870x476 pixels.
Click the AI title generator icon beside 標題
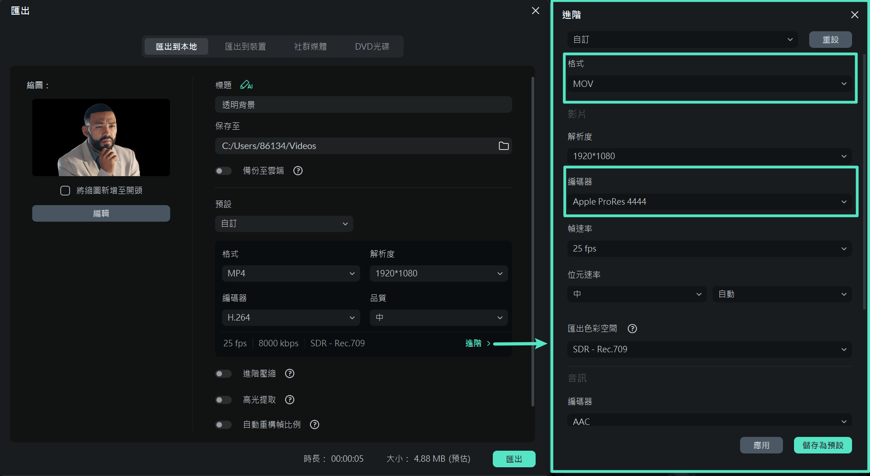247,85
